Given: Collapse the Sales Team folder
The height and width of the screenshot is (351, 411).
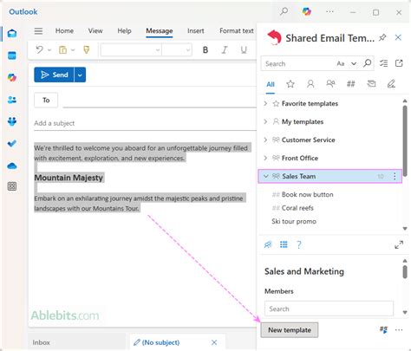Looking at the screenshot, I should pyautogui.click(x=266, y=176).
